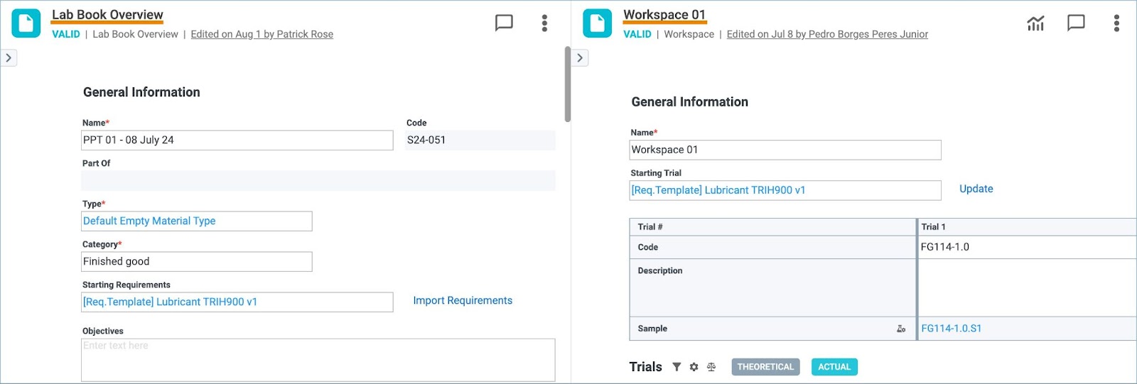1137x384 pixels.
Task: Open the Lab Book Overview kebab menu
Action: (544, 23)
